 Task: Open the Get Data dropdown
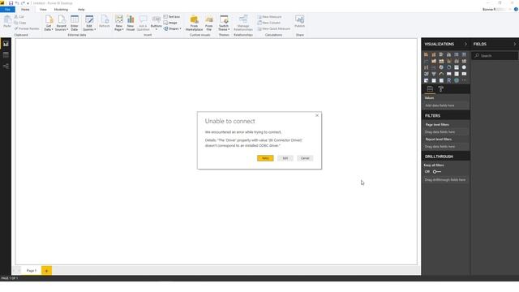(49, 24)
